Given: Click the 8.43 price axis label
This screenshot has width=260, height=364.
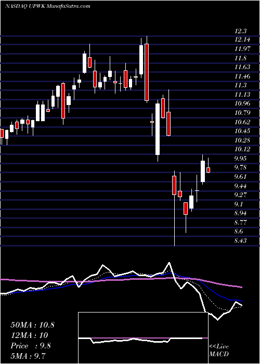Looking at the screenshot, I should [241, 240].
